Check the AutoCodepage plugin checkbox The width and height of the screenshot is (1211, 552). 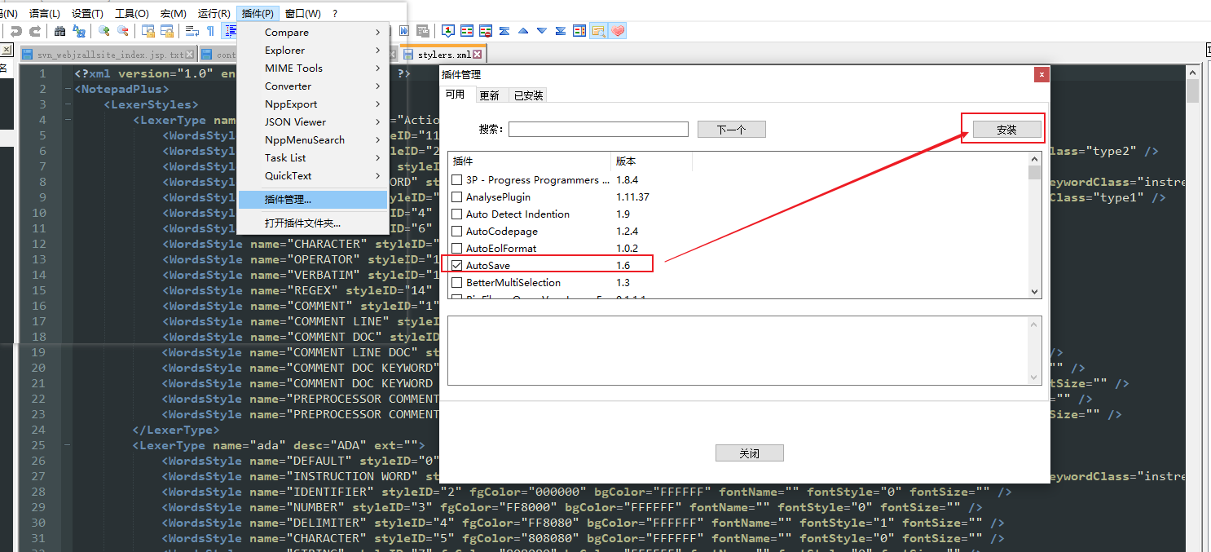pyautogui.click(x=457, y=231)
